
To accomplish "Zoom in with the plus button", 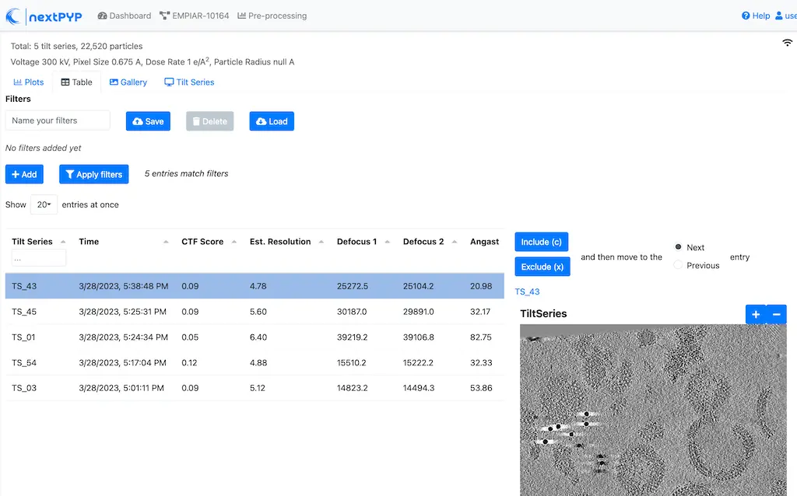I will [756, 314].
